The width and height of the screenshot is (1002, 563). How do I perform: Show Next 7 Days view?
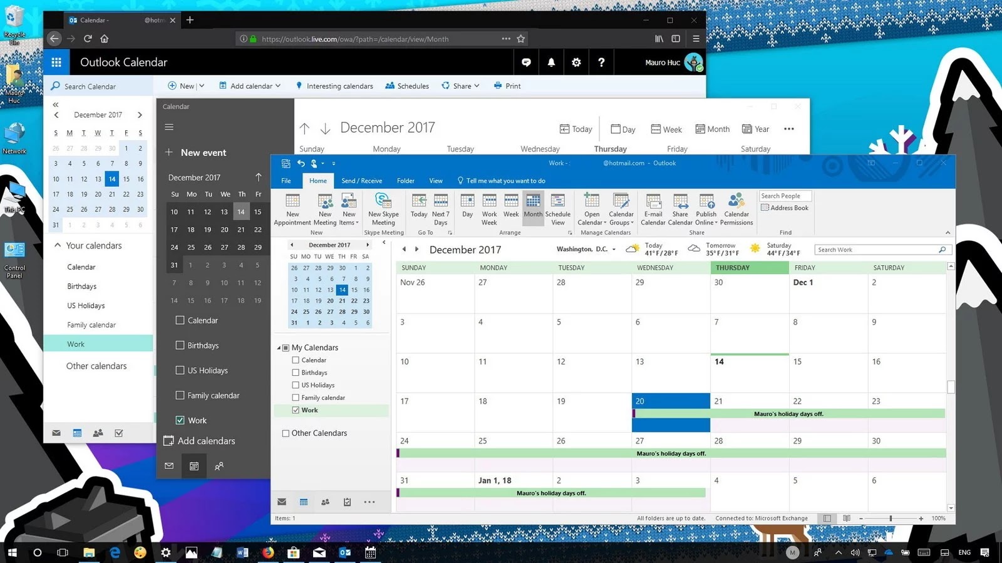(x=441, y=209)
